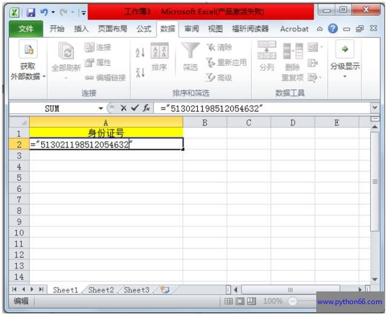Sort ascending with the A-to-Z icon
This screenshot has height=315, width=387.
(140, 53)
